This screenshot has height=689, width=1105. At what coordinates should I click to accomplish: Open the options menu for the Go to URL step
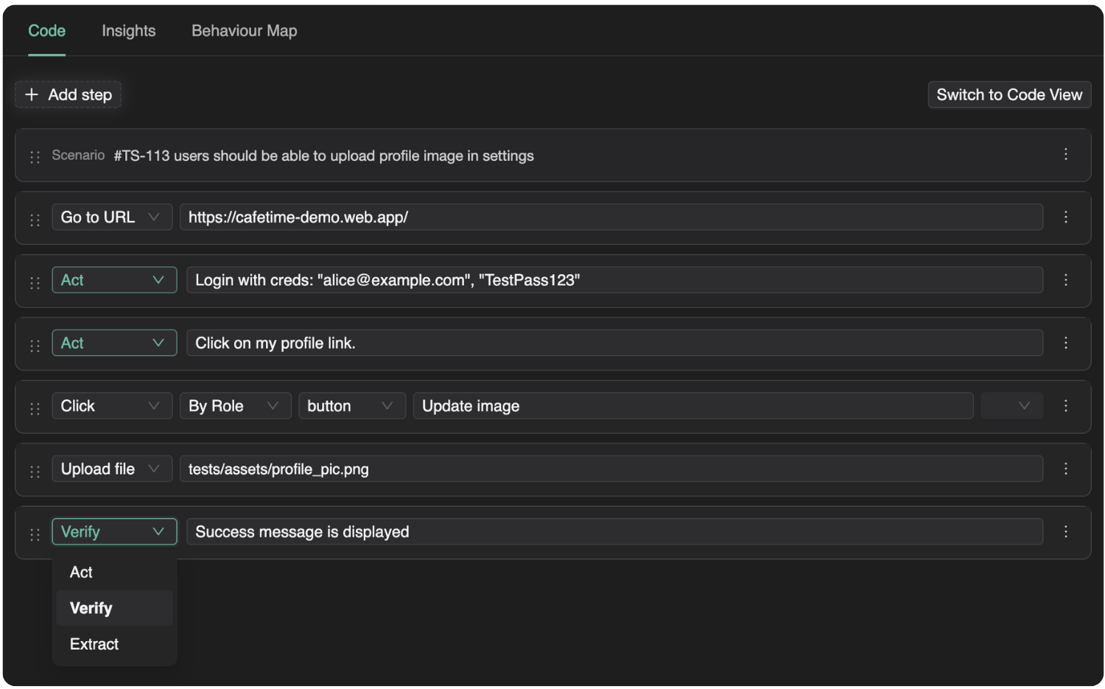pos(1065,217)
